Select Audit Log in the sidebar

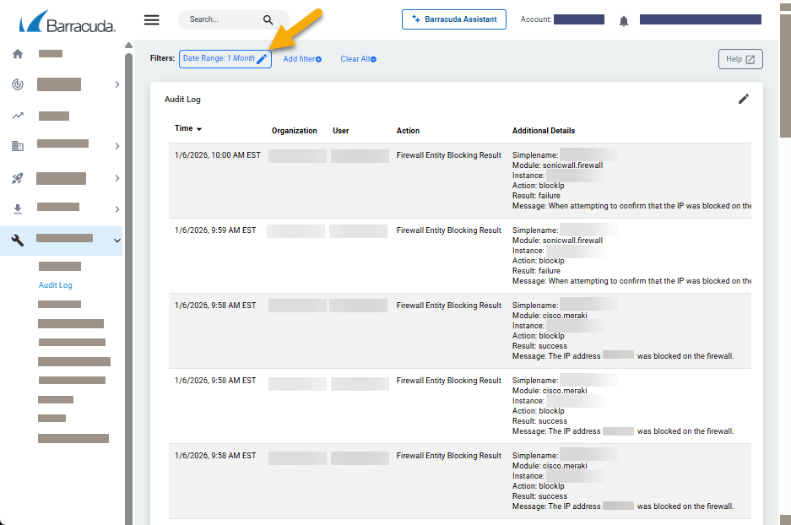(x=54, y=285)
